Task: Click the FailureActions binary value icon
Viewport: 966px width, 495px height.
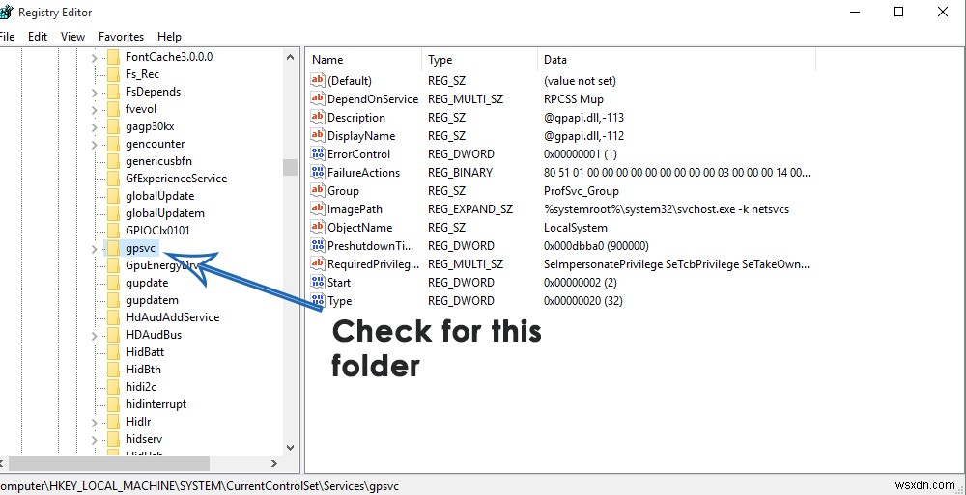Action: 317,172
